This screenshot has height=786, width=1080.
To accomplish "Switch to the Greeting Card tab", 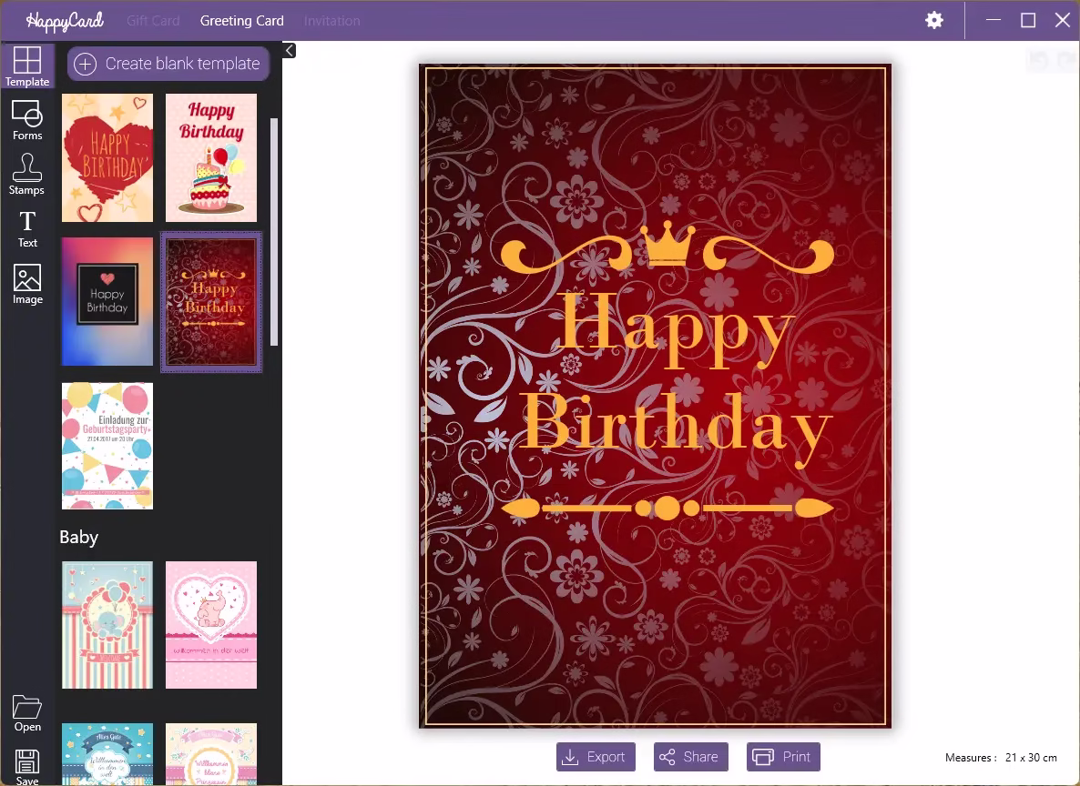I will [242, 20].
